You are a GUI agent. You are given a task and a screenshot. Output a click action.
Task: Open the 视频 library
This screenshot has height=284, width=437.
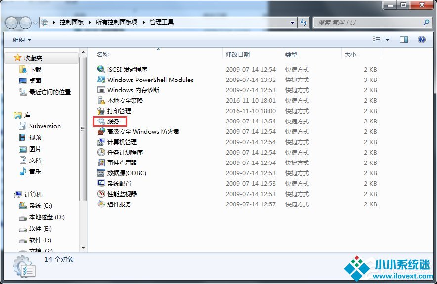[35, 137]
